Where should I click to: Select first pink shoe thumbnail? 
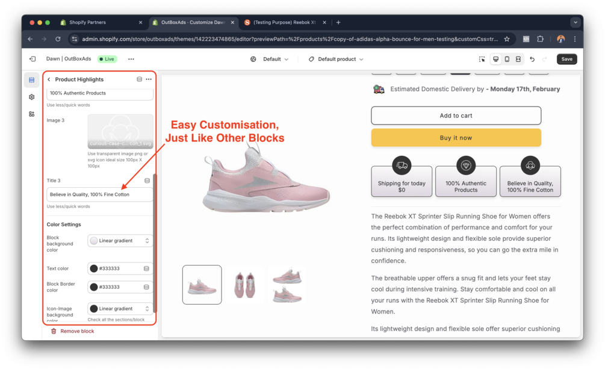pyautogui.click(x=202, y=285)
